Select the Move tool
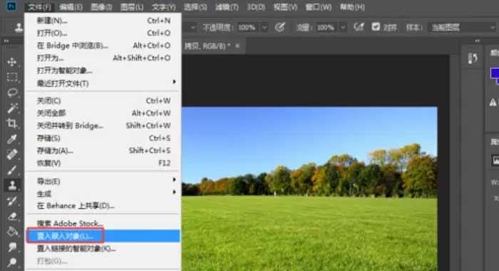Viewport: 499px width, 271px height. pyautogui.click(x=12, y=62)
